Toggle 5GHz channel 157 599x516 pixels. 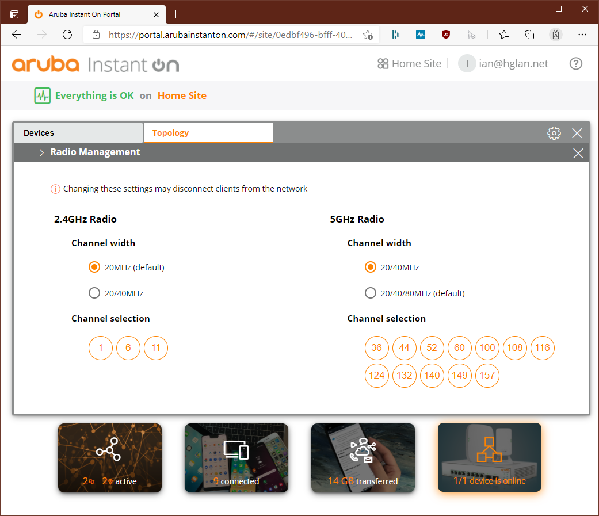click(487, 376)
